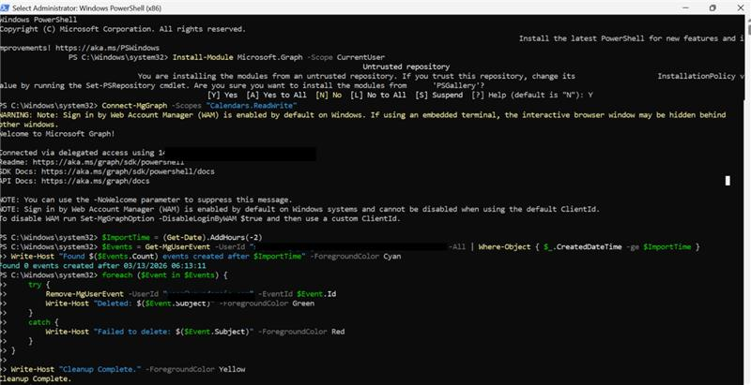Restore down the PowerShell window

tap(713, 8)
